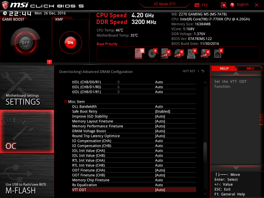Screen dimensions: 264x198
Task: Toggle the XMP button currently ON
Action: tap(70, 43)
